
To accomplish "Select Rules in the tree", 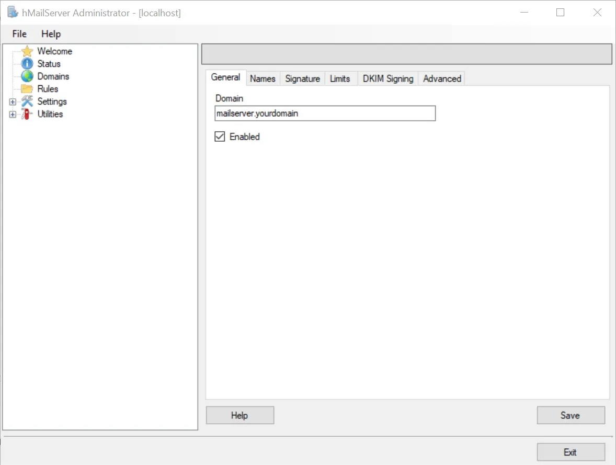I will [48, 89].
